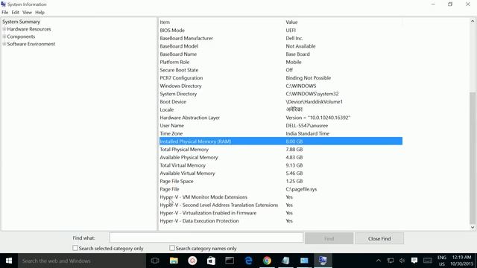Select the Secure Boot State row
This screenshot has width=477, height=268.
[x=281, y=70]
